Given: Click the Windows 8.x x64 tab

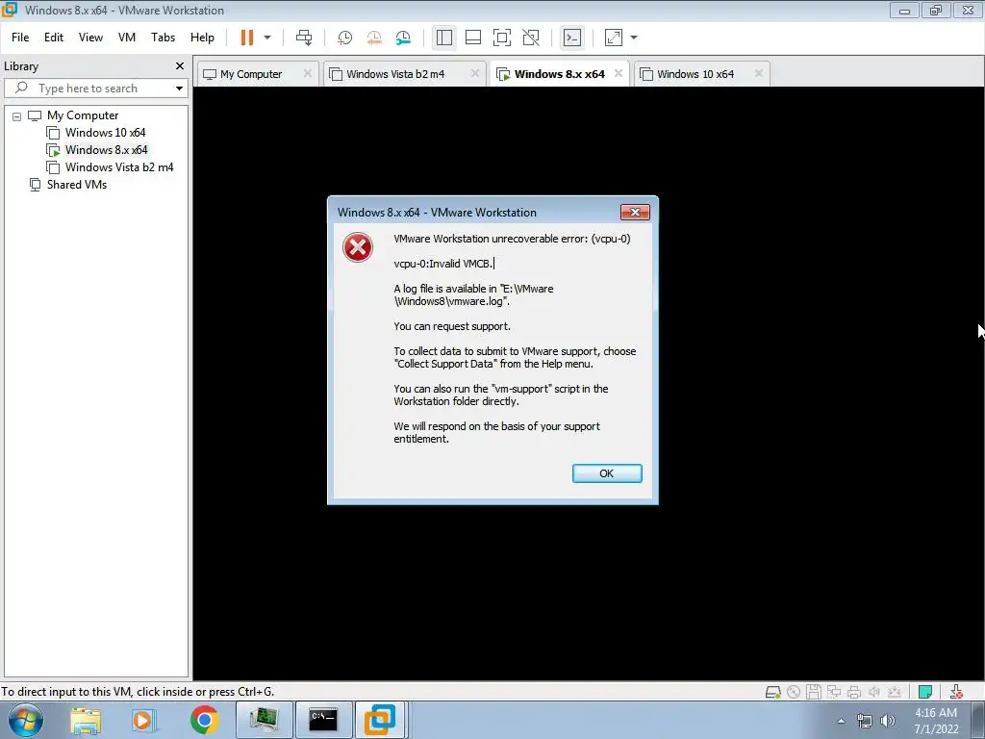Looking at the screenshot, I should point(559,74).
